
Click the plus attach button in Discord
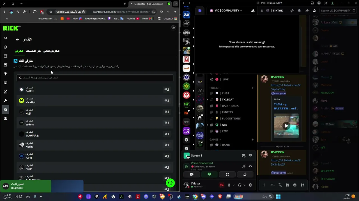pyautogui.click(x=264, y=185)
